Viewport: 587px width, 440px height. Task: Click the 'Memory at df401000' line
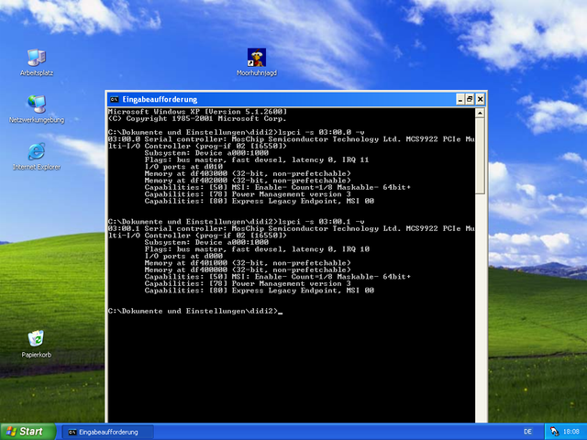(x=248, y=263)
